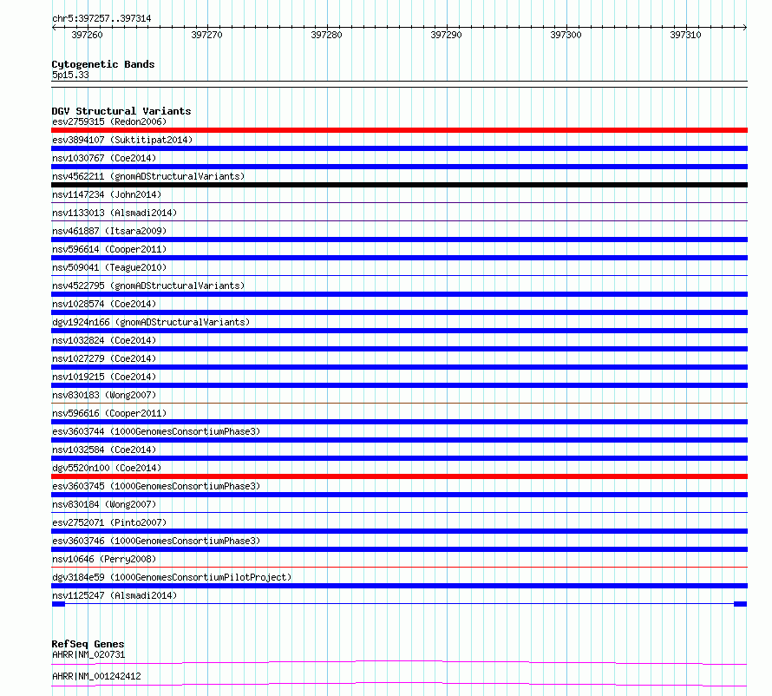The image size is (772, 696).
Task: Click nsv830183 (Wong2007) variant
Action: point(104,395)
